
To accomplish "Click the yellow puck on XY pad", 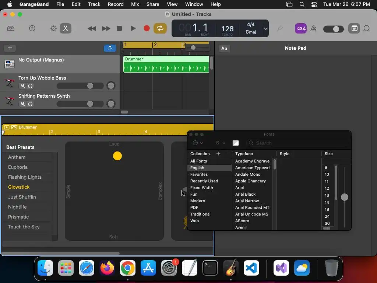I will pyautogui.click(x=117, y=156).
